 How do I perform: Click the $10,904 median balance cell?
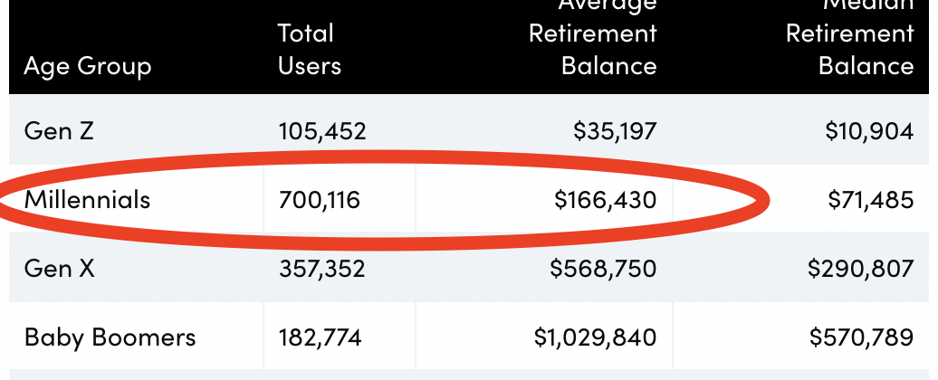(868, 131)
